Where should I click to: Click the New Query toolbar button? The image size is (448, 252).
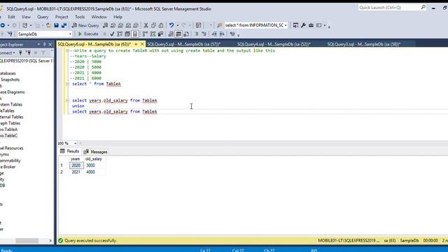click(85, 25)
